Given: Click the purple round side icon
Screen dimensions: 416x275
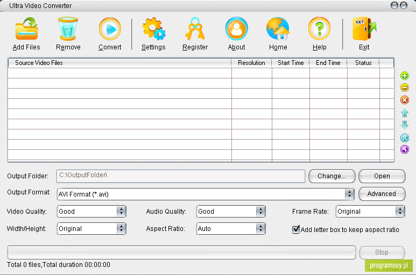Looking at the screenshot, I should tap(405, 149).
